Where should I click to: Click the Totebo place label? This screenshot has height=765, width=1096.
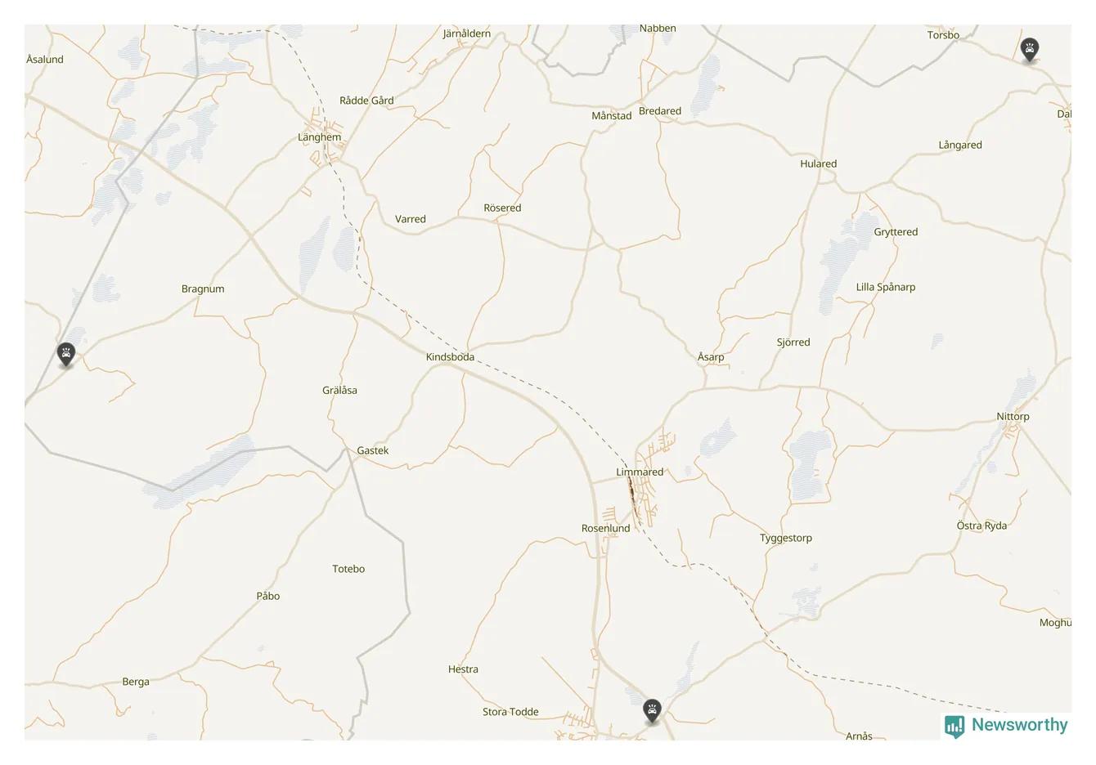pyautogui.click(x=348, y=569)
